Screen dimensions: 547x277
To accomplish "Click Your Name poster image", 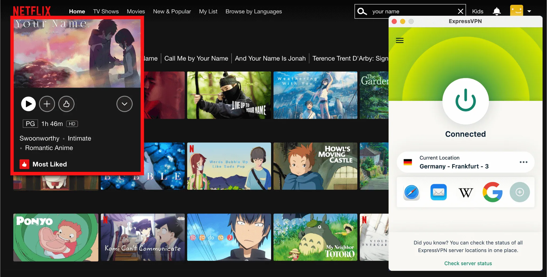I will [x=77, y=53].
